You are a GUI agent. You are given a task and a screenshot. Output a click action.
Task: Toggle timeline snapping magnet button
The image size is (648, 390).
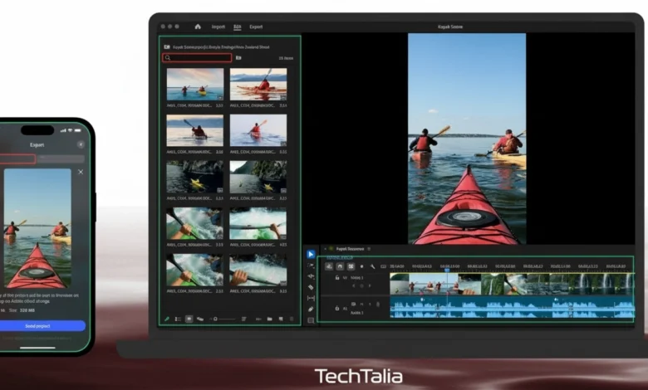[x=339, y=266]
